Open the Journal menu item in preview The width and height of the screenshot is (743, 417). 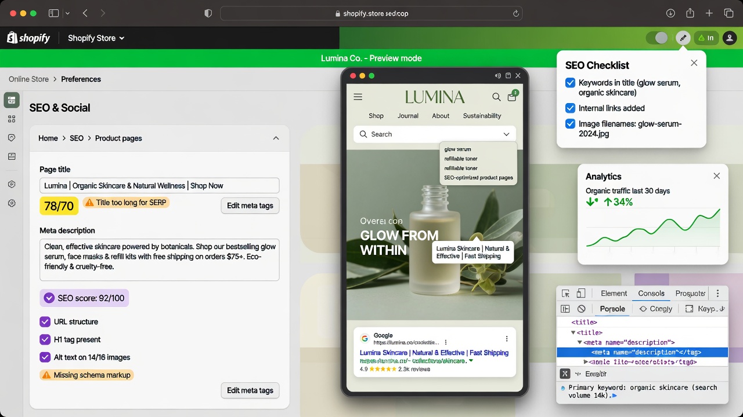407,116
